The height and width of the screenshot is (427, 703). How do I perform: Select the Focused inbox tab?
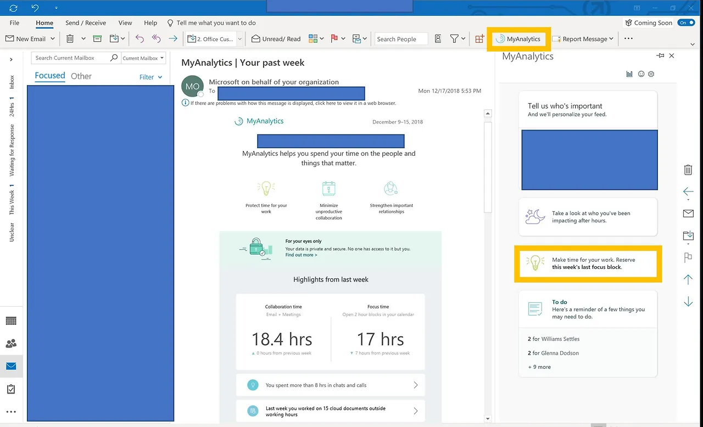pos(50,76)
